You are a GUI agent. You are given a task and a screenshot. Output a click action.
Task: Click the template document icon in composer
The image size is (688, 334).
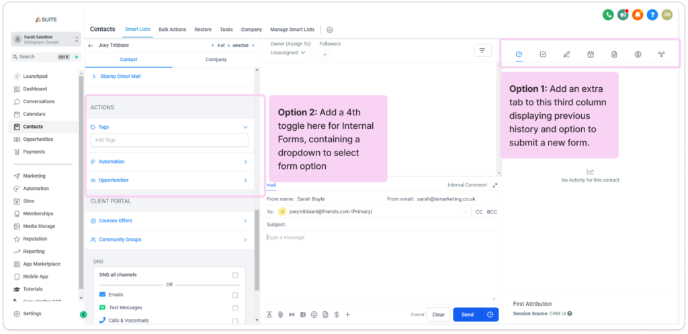click(325, 315)
